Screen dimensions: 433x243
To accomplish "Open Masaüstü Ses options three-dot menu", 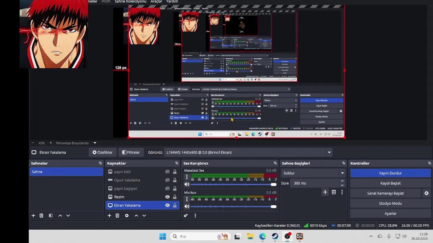I will (187, 177).
